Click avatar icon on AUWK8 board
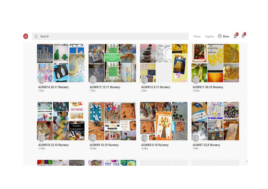268x189 pixels. pos(144,138)
